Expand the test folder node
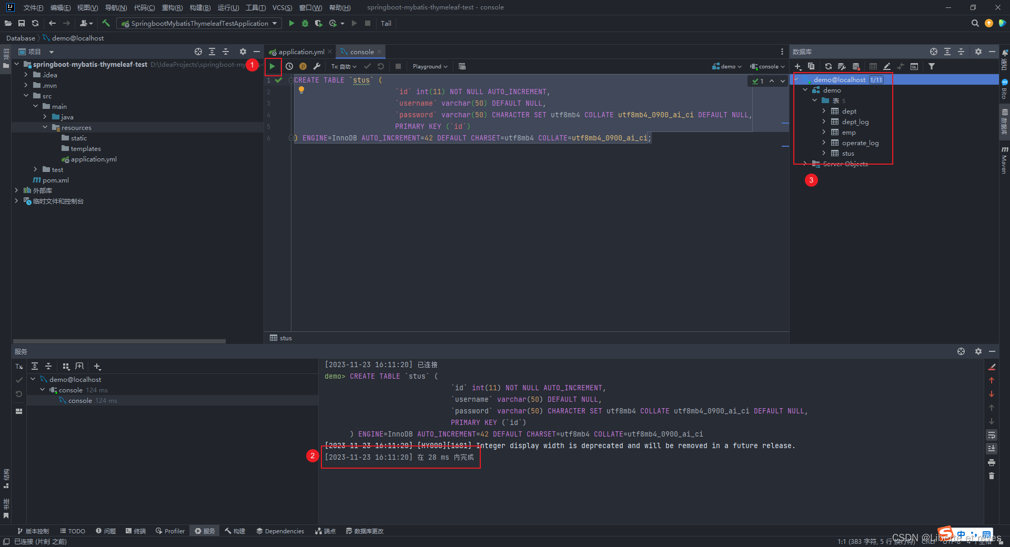 (x=35, y=169)
